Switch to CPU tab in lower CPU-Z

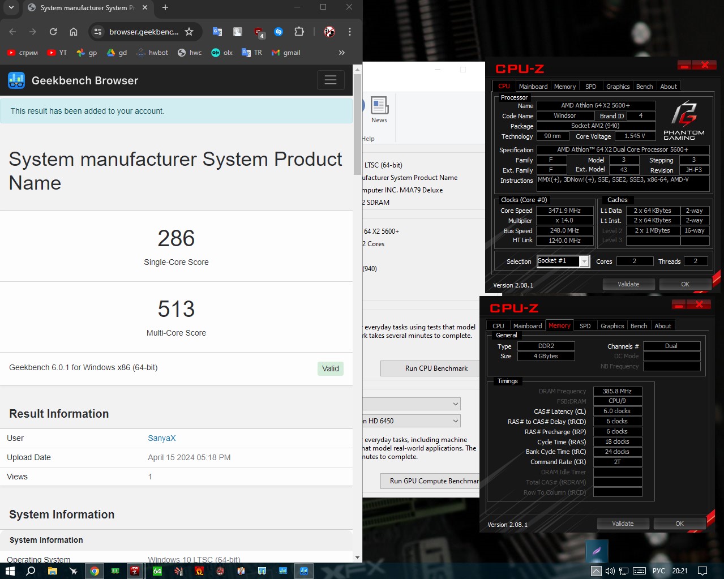[498, 326]
